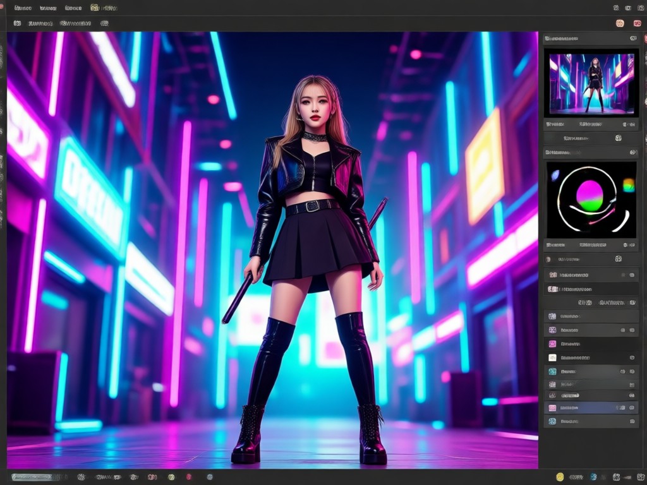Pick the blue oval swatch beside the color wheel
Image resolution: width=647 pixels, height=485 pixels.
click(555, 176)
